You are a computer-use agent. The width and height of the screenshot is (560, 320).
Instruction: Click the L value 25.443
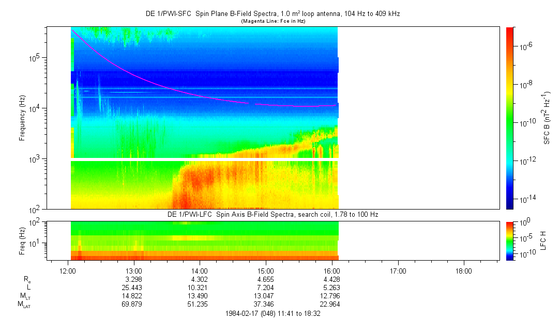tap(132, 287)
